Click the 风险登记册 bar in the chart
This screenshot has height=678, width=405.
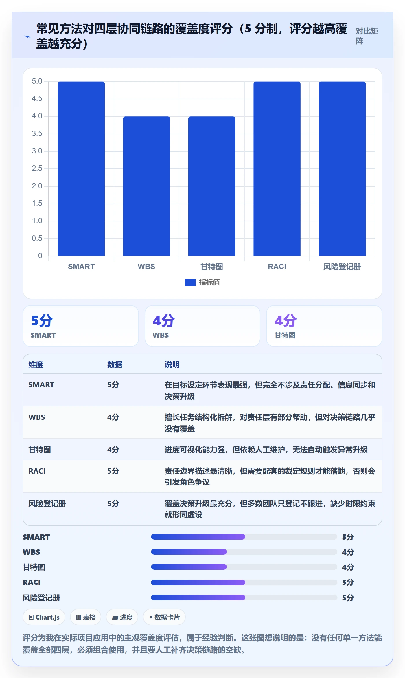click(342, 169)
